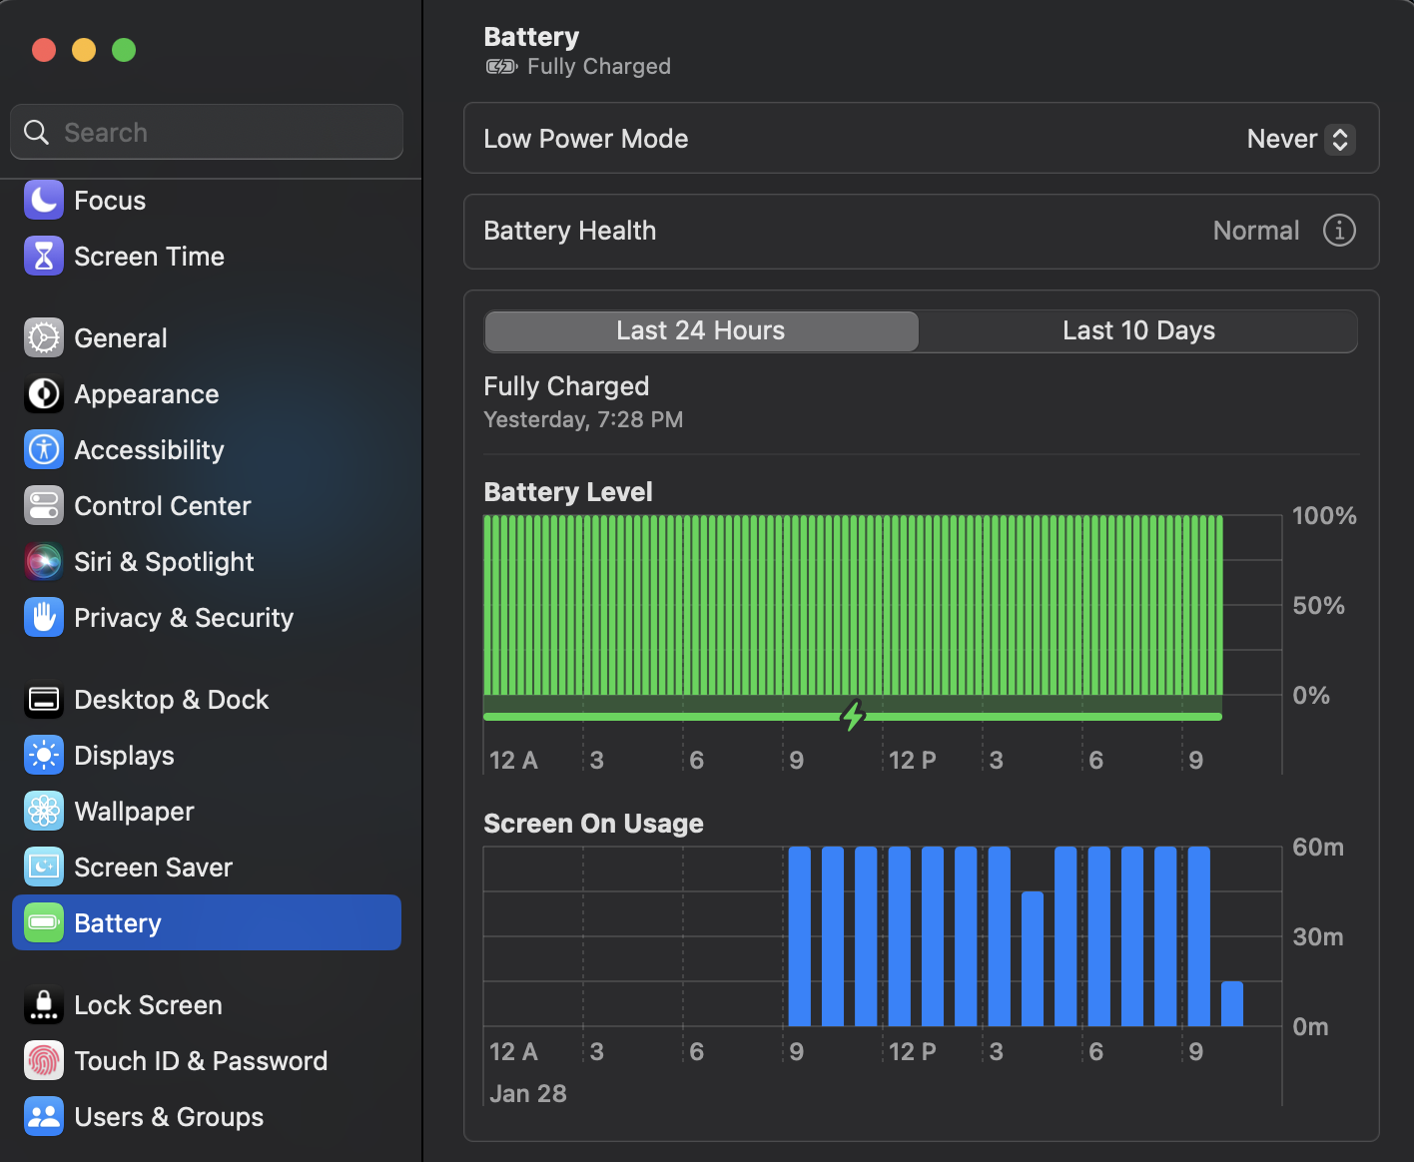
Task: Open Privacy & Security hand icon
Action: pyautogui.click(x=44, y=618)
